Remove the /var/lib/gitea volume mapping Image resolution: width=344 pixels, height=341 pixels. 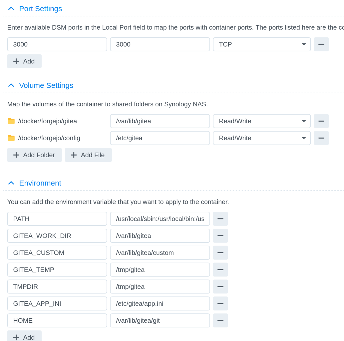pos(321,121)
